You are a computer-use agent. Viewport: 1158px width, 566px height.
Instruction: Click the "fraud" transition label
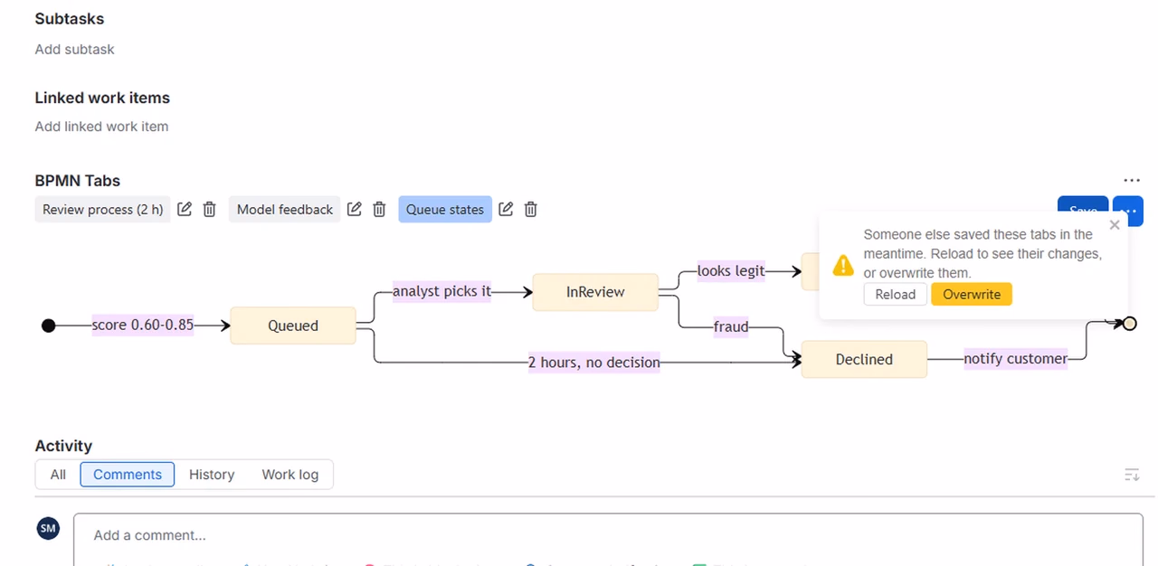(731, 326)
